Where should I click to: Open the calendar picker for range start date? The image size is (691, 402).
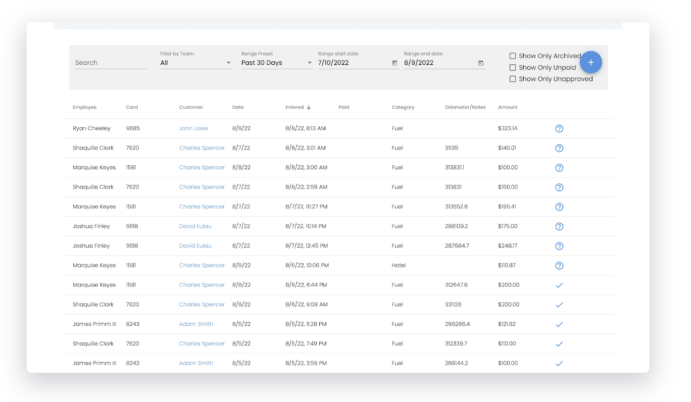394,63
